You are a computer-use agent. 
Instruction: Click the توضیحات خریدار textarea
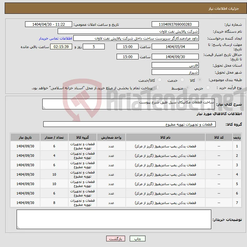coord(114,219)
